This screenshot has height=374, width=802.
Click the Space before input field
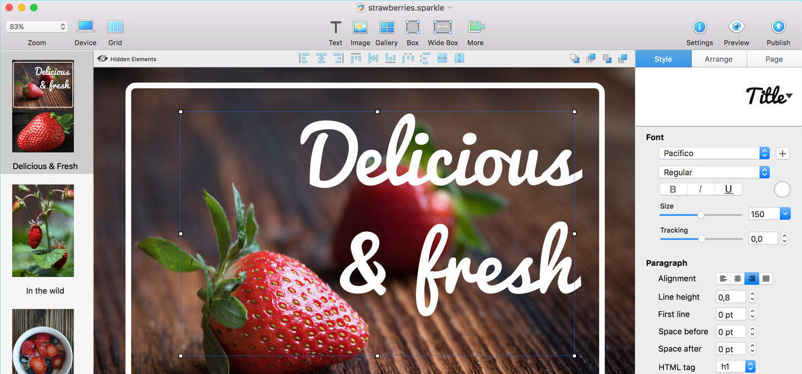731,331
